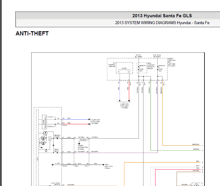
Task: Click the 'PNK' label at terminal 5
Action: [198, 168]
